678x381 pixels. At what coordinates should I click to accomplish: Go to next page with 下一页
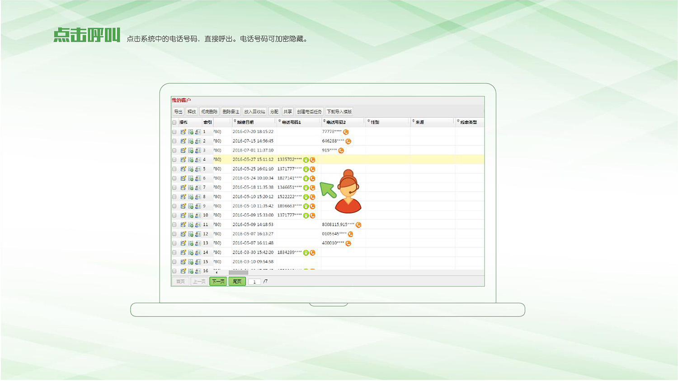pyautogui.click(x=218, y=282)
